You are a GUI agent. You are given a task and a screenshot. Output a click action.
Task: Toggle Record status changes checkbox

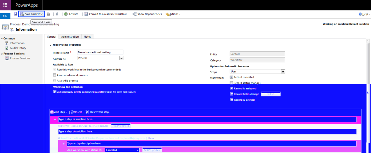(231, 83)
